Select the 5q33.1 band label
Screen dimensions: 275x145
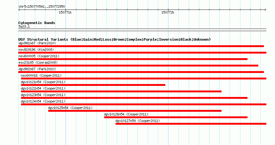[x=24, y=26]
